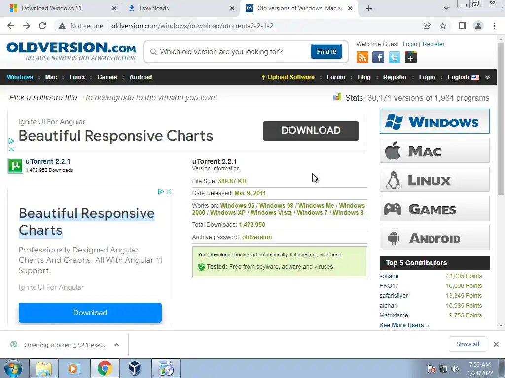Open the Games nav menu item
505x378 pixels.
(107, 77)
